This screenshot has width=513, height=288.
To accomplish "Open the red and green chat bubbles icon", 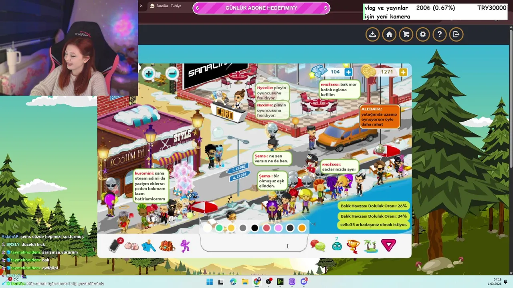I will pyautogui.click(x=318, y=246).
